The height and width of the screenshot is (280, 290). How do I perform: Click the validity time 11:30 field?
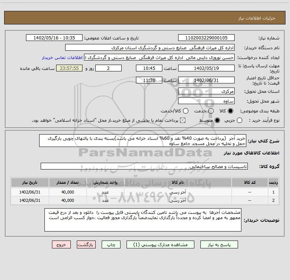click(149, 80)
